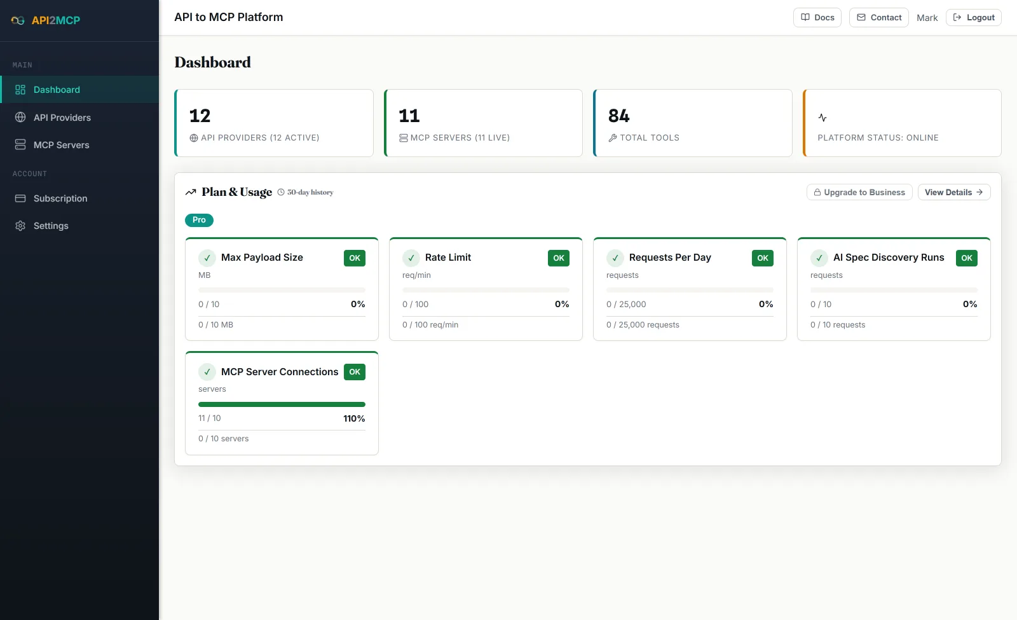The width and height of the screenshot is (1017, 620).
Task: Click the API to MCP Platform title
Action: [x=229, y=17]
